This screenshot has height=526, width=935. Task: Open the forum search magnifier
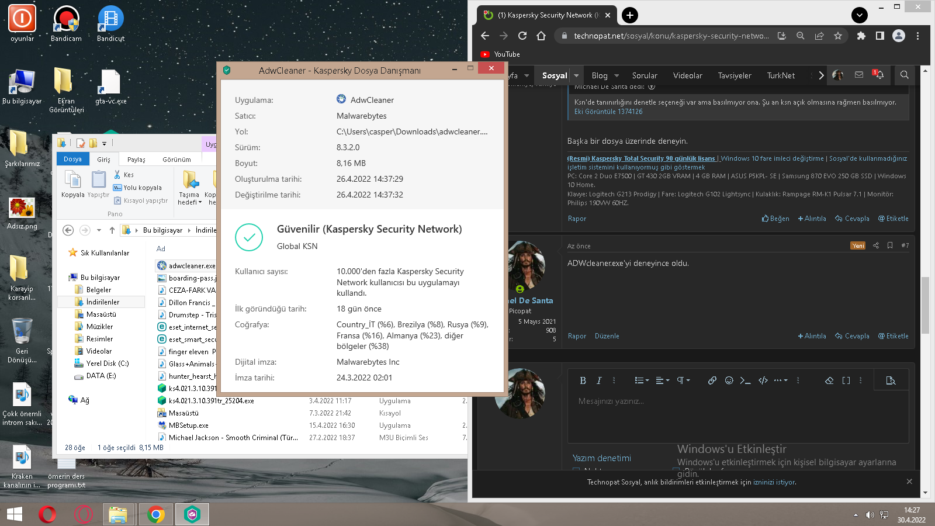click(904, 75)
